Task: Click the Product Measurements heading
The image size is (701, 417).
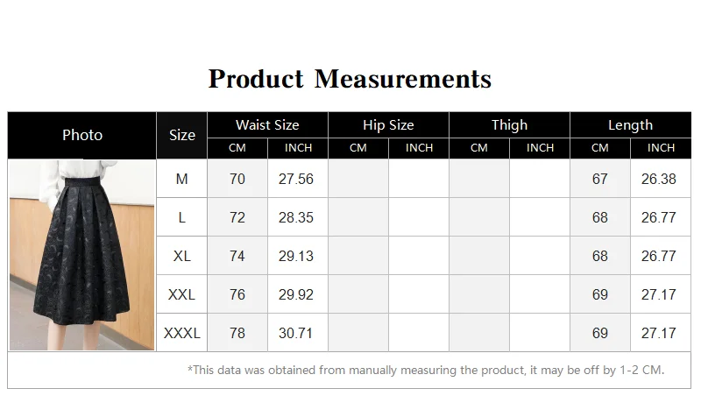Action: tap(350, 79)
